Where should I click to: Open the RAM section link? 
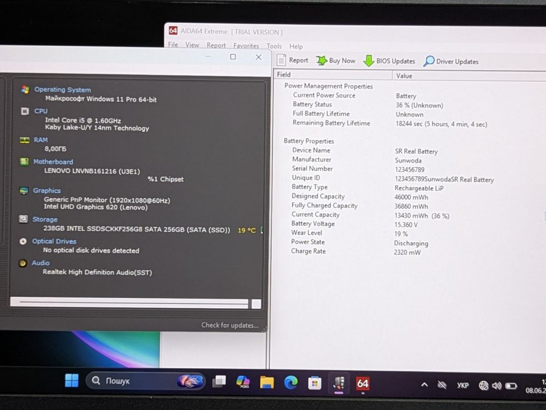41,140
